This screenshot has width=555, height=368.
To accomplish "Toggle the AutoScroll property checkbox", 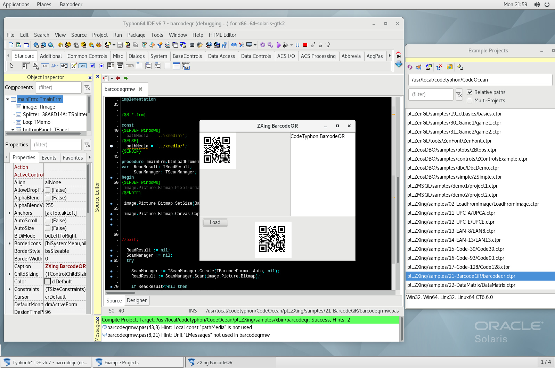I will point(48,221).
